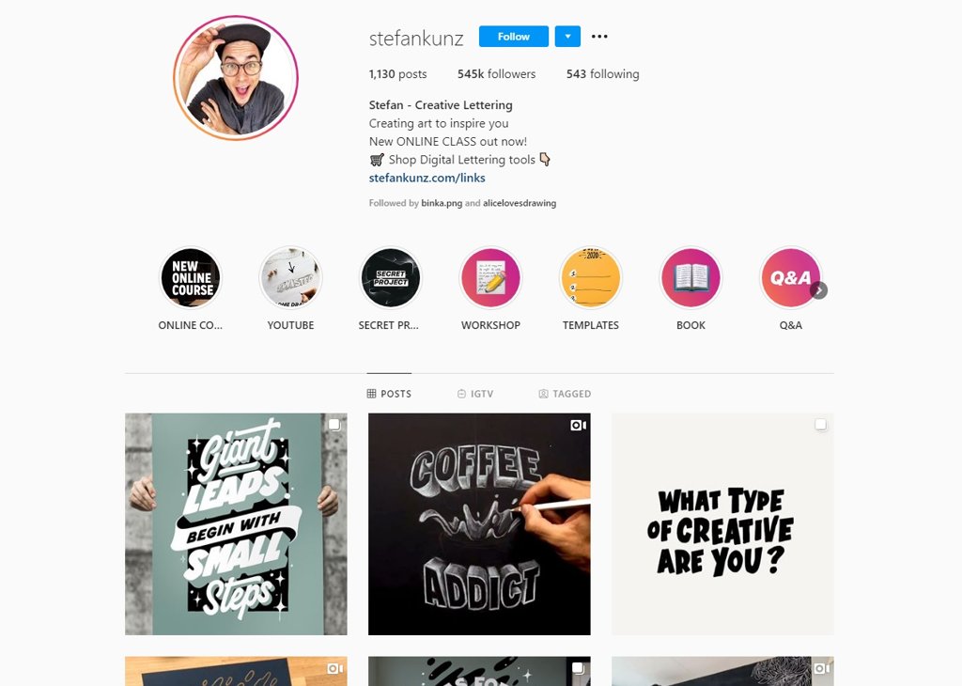Open the three-dot options menu
This screenshot has height=686, width=962.
[x=599, y=37]
